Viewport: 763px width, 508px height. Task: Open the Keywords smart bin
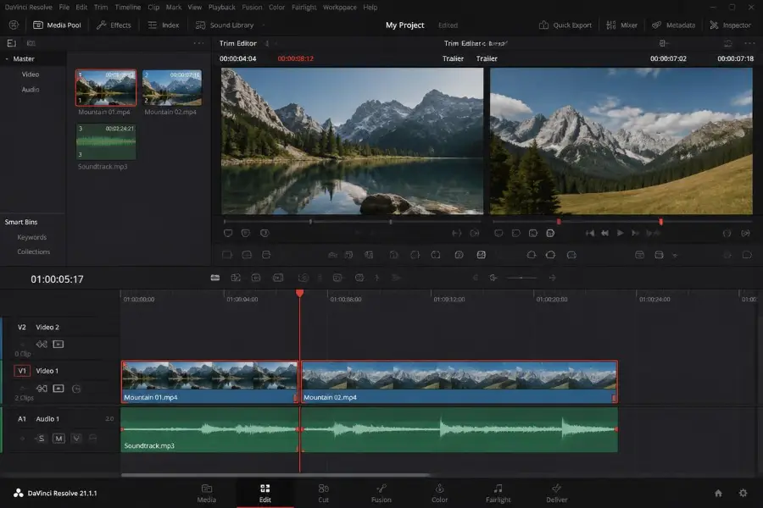31,237
